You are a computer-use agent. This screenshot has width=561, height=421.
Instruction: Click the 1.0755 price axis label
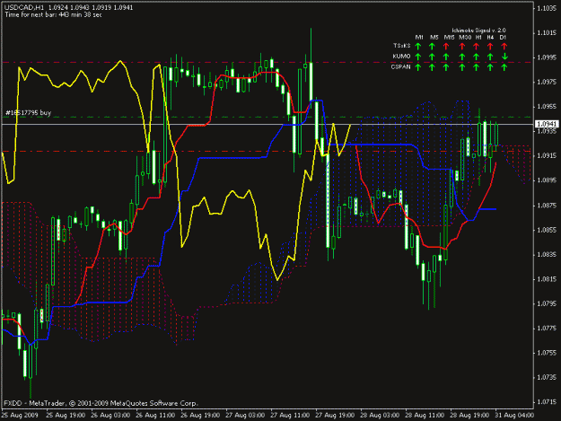[547, 353]
